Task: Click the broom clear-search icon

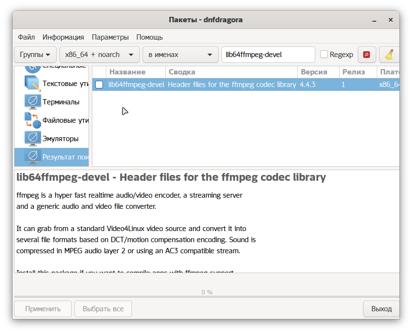Action: [x=389, y=55]
